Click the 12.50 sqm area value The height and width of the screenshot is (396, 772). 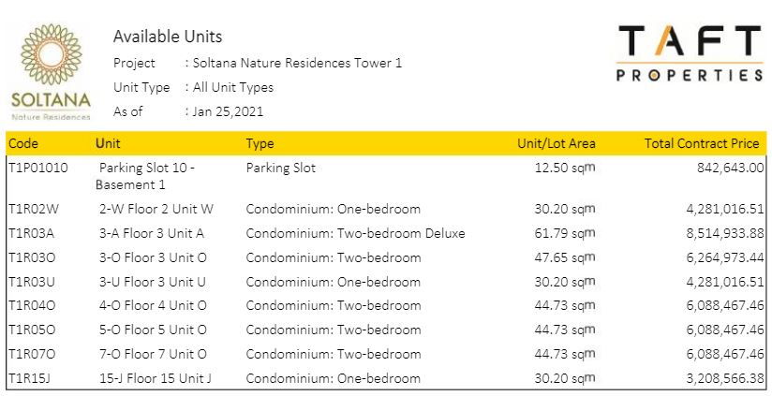(565, 169)
